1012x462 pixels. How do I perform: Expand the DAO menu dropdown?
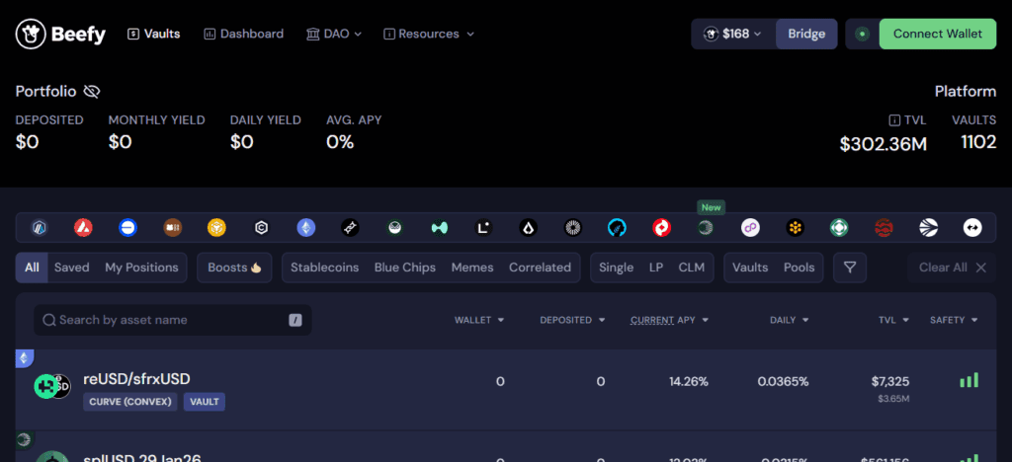pos(334,34)
